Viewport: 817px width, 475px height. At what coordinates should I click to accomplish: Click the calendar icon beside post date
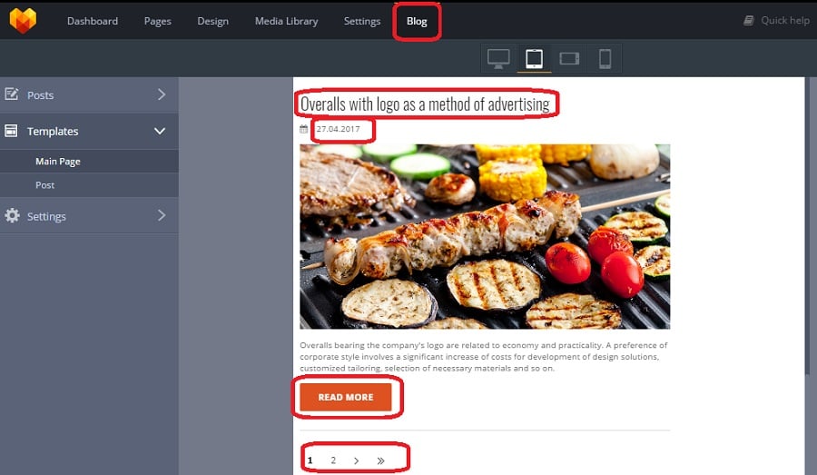tap(304, 129)
